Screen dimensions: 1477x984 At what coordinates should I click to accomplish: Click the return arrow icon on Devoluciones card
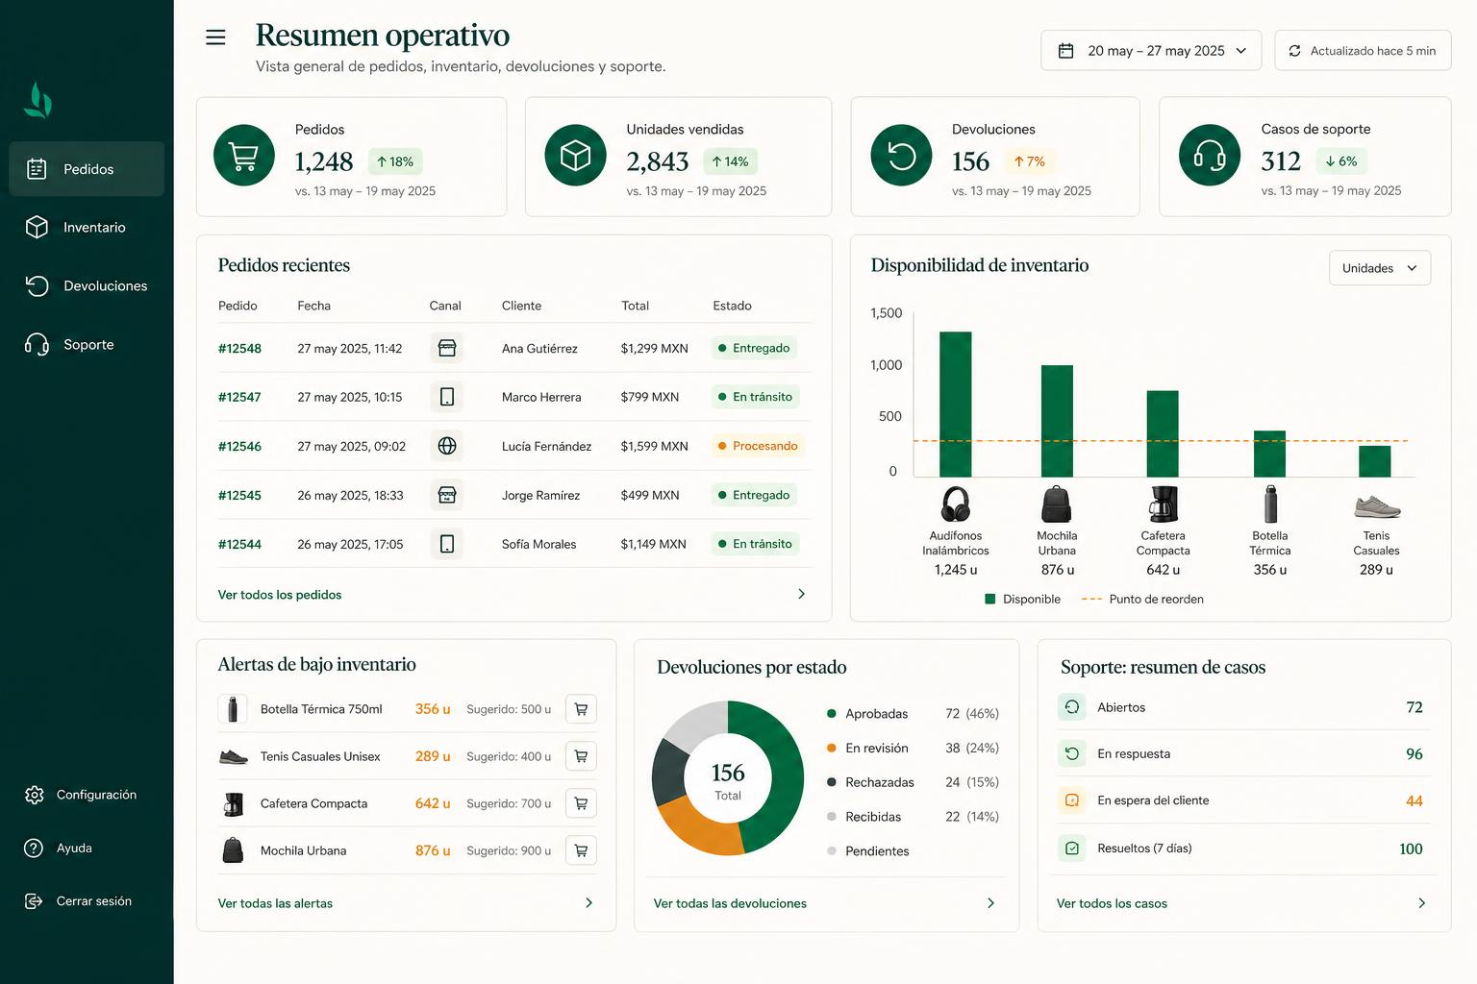point(901,156)
